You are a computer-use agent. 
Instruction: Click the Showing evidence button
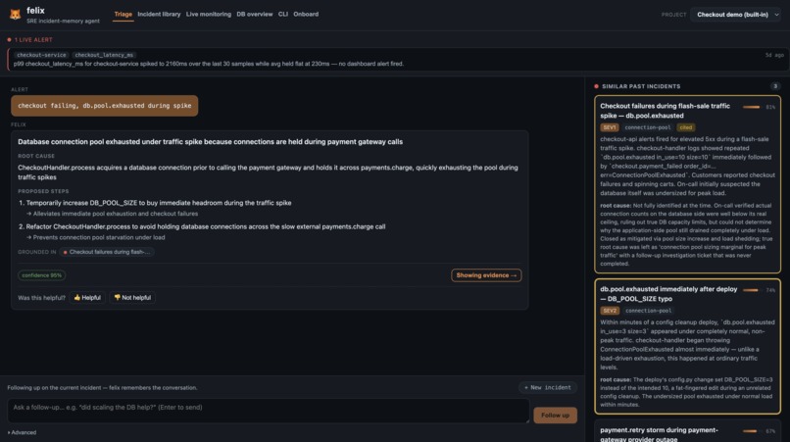(x=486, y=275)
